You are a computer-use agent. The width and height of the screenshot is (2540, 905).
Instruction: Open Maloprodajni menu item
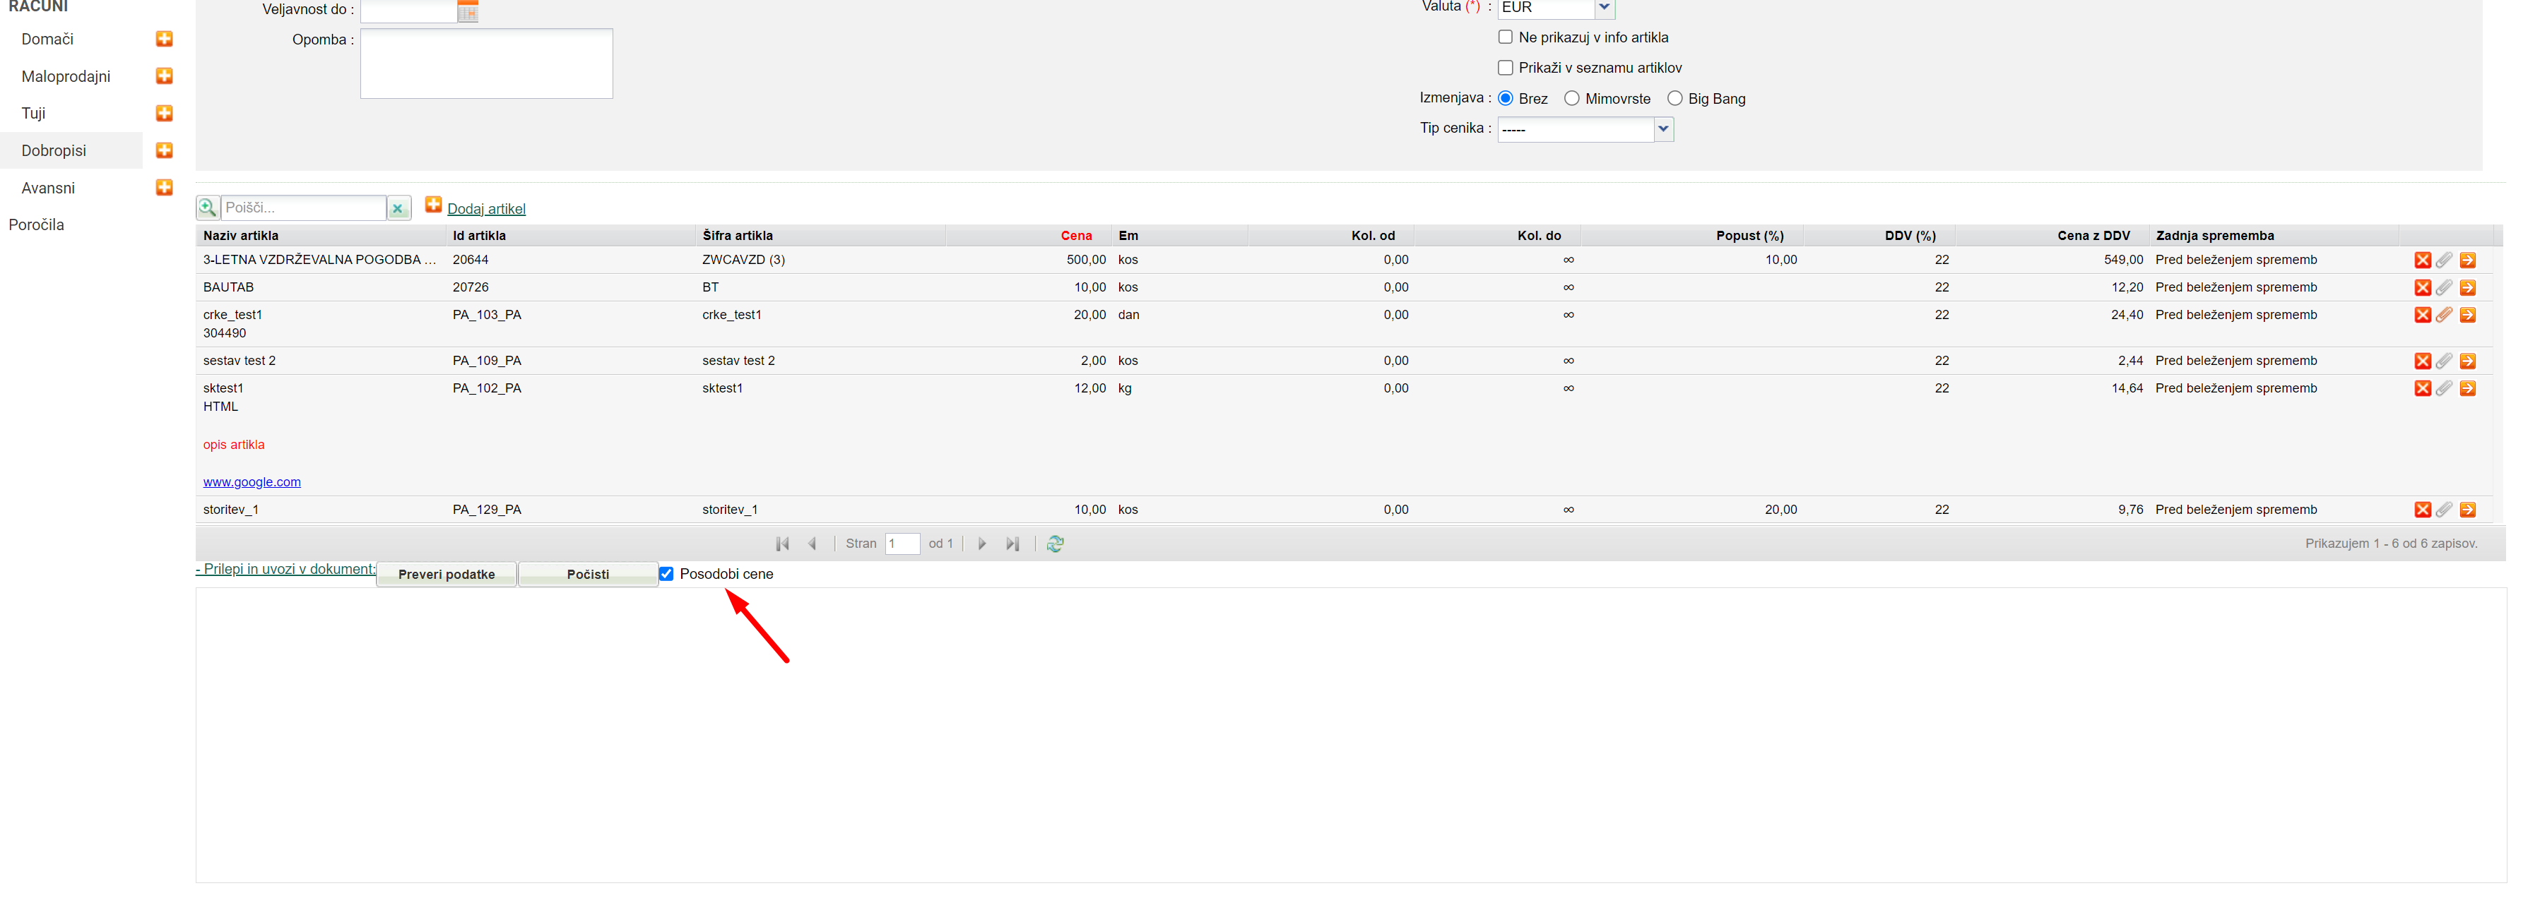pos(66,77)
